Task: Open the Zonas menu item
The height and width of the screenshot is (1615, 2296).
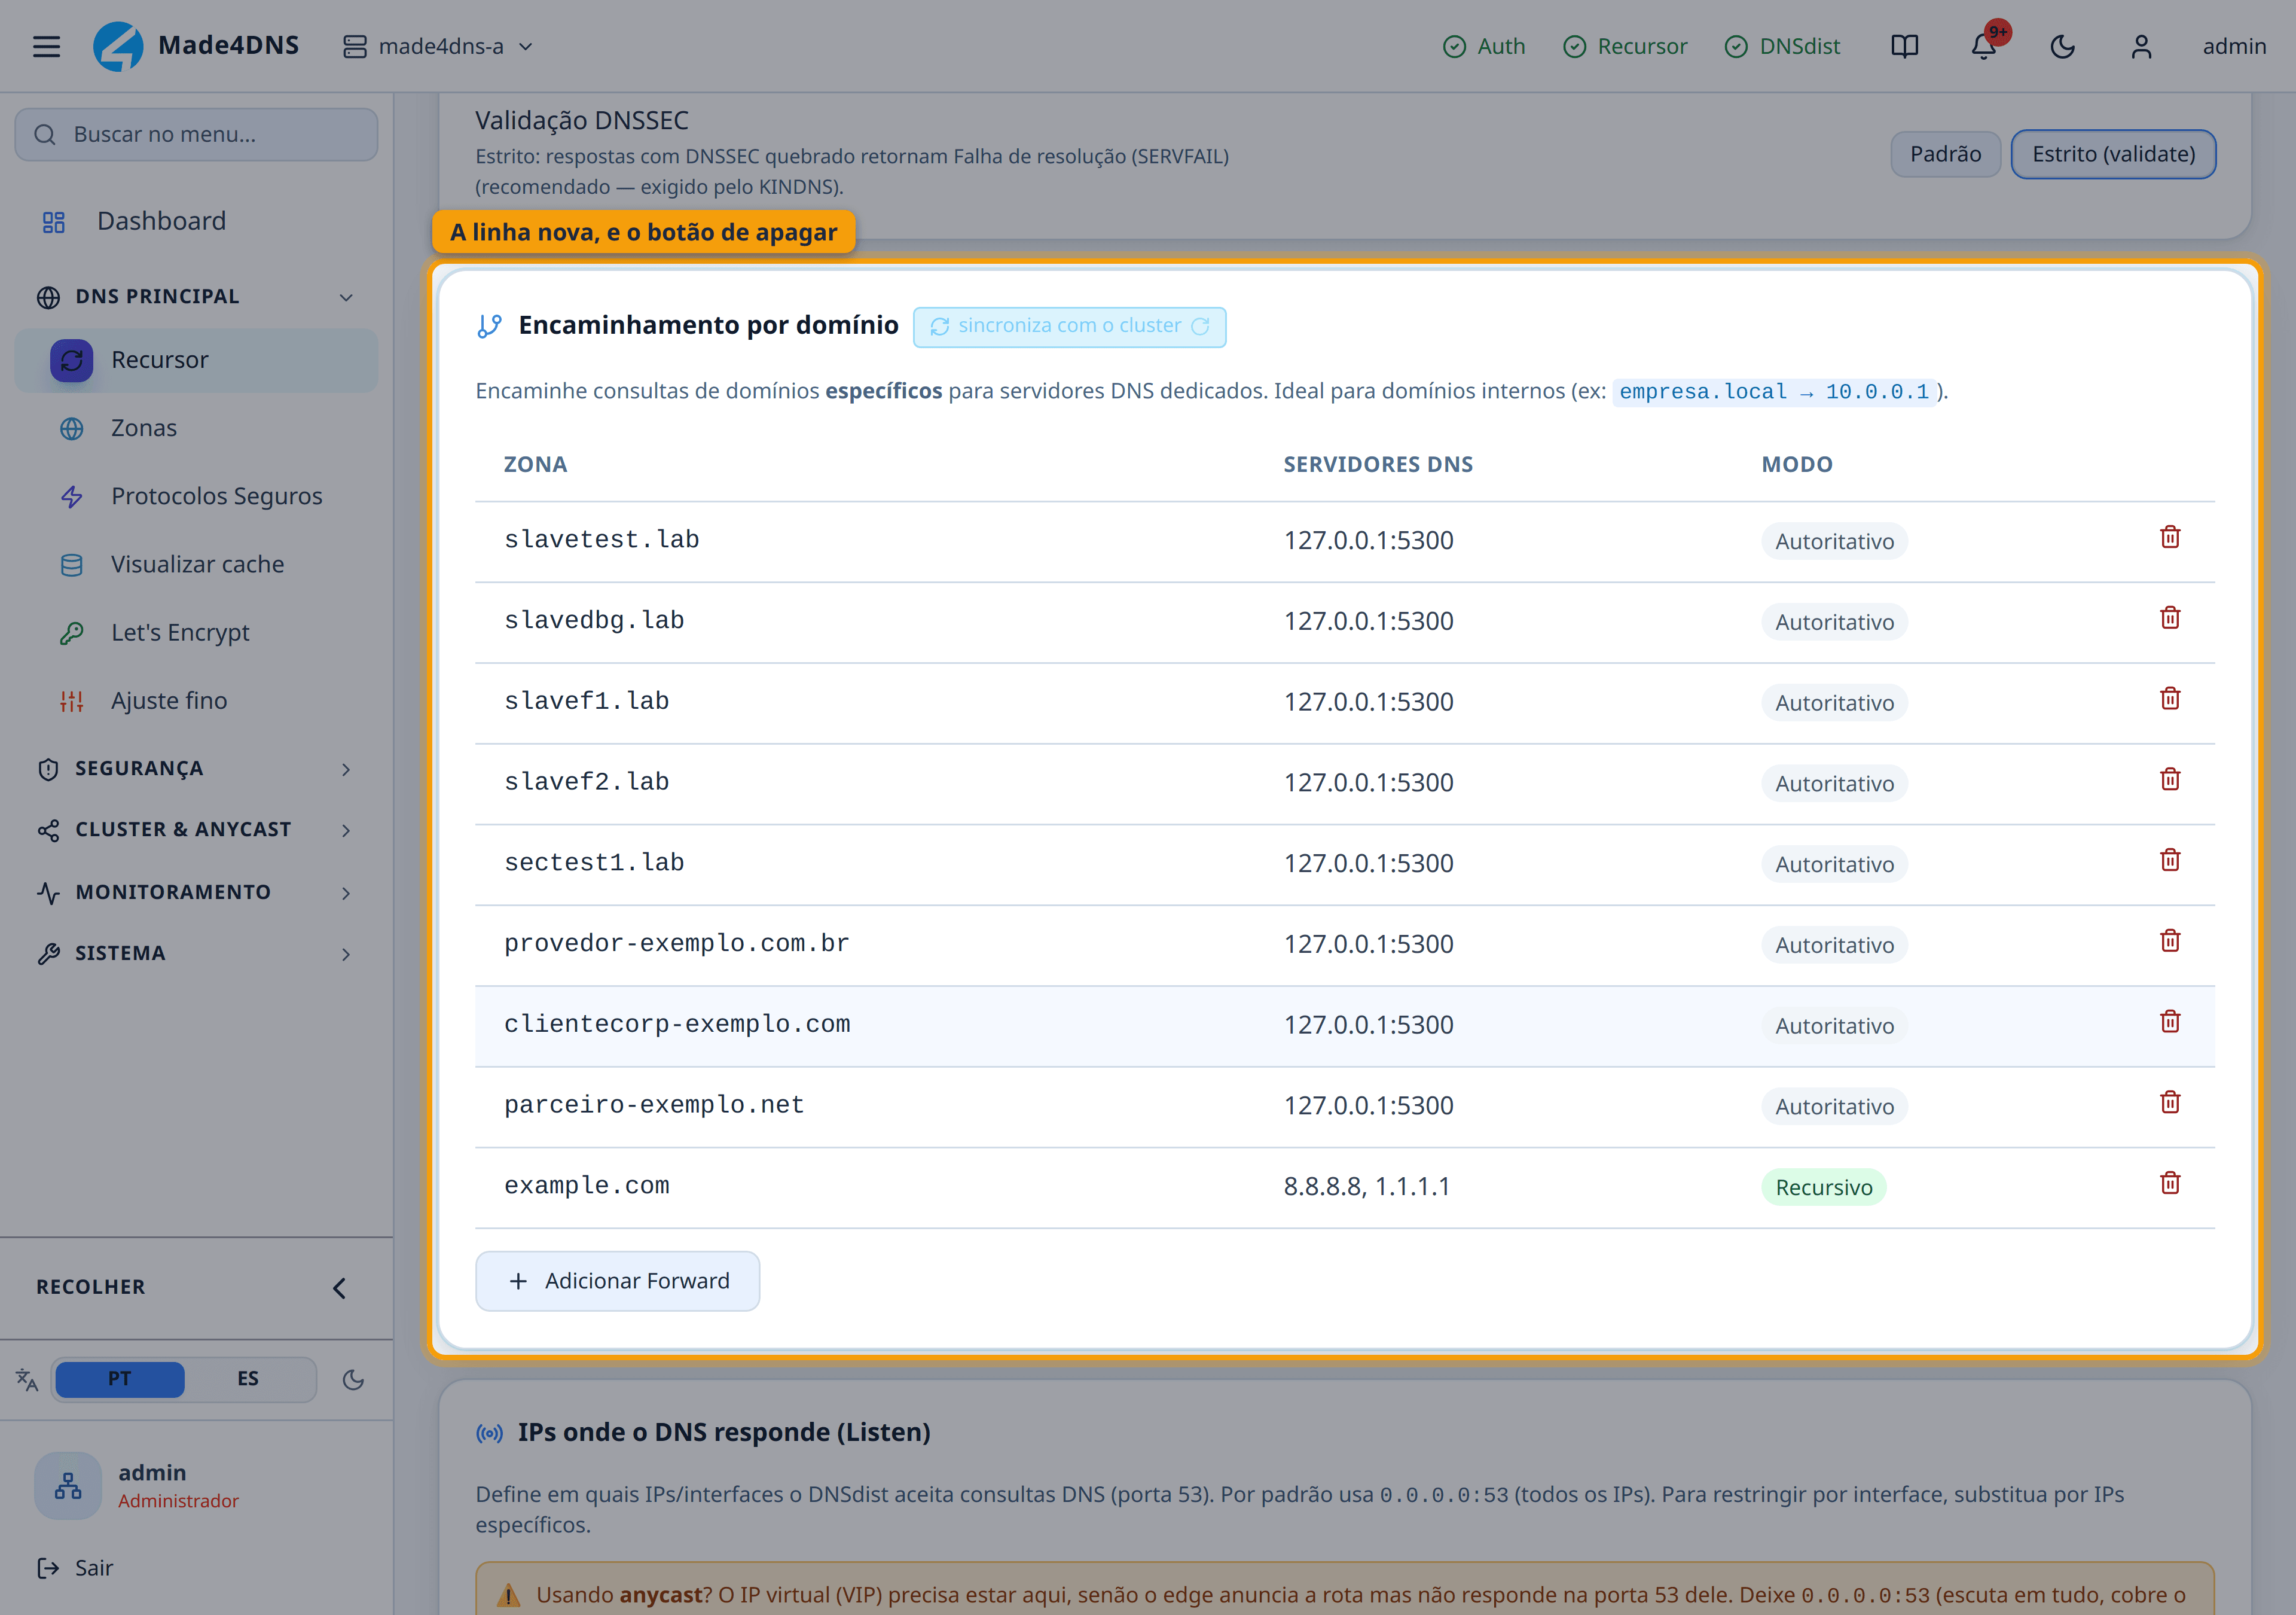Action: pyautogui.click(x=196, y=428)
